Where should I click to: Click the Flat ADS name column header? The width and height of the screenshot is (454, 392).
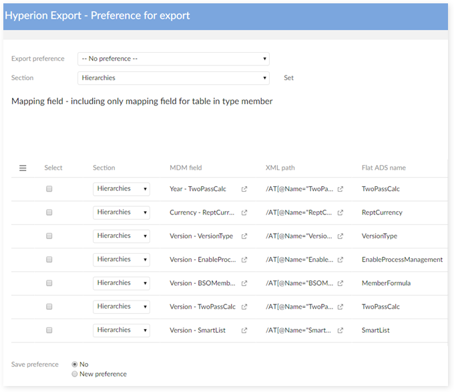[x=383, y=168]
